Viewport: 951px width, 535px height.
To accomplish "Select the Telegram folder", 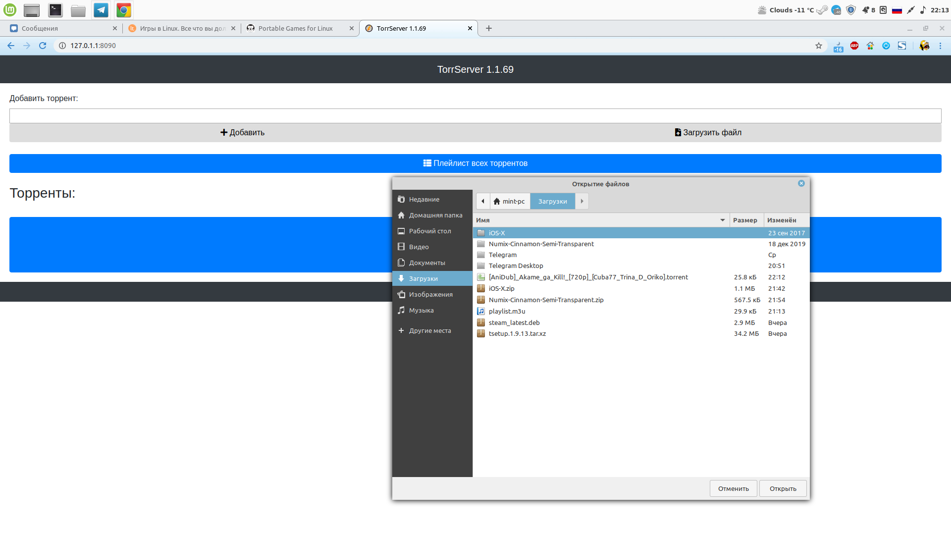I will tap(641, 255).
